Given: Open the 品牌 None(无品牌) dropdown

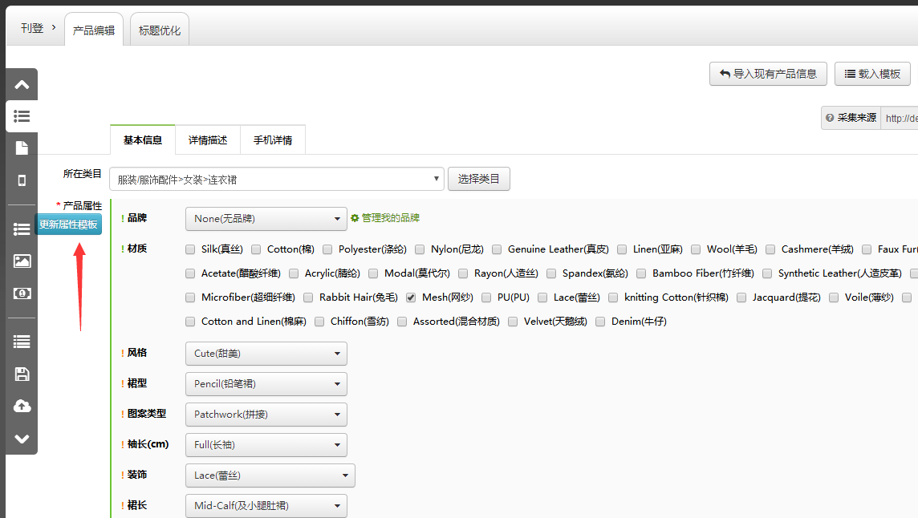Looking at the screenshot, I should (x=266, y=219).
